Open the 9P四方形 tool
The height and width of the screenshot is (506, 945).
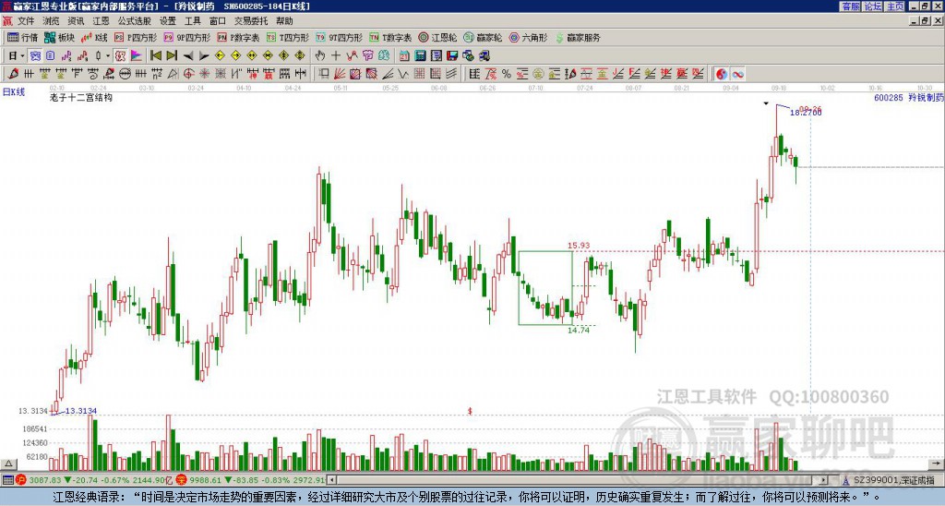pos(186,37)
